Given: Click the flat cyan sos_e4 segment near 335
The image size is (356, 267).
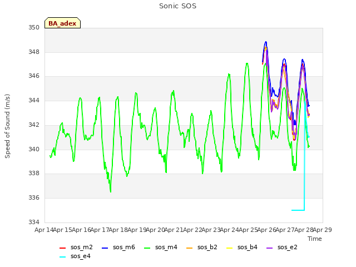Looking at the screenshot, I should tap(298, 210).
